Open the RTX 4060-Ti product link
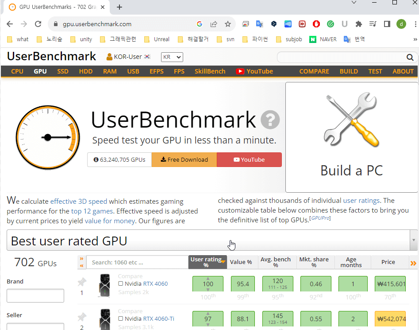Image resolution: width=419 pixels, height=330 pixels. click(159, 318)
